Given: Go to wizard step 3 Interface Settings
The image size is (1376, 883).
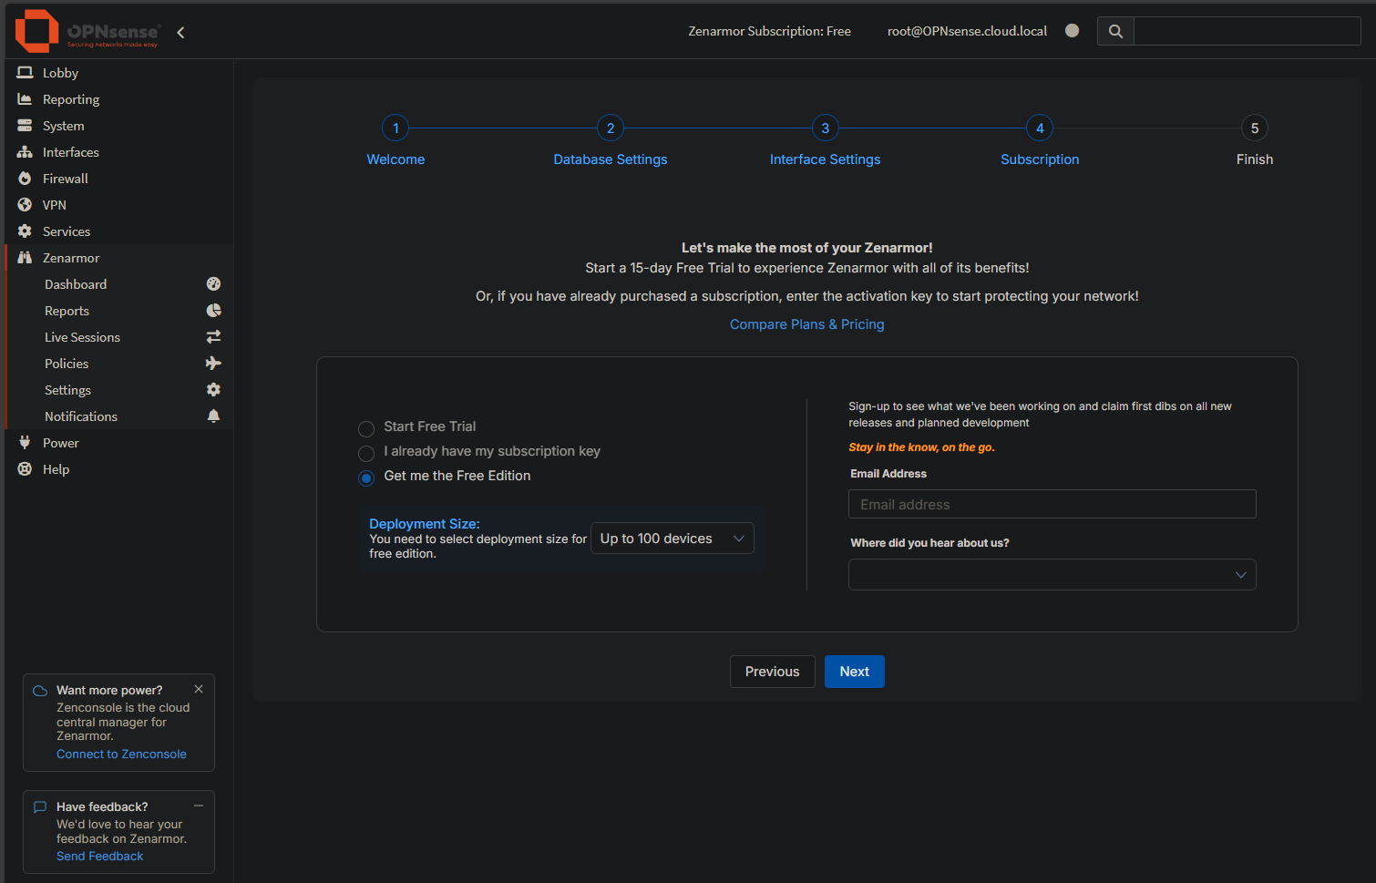Looking at the screenshot, I should pyautogui.click(x=826, y=140).
